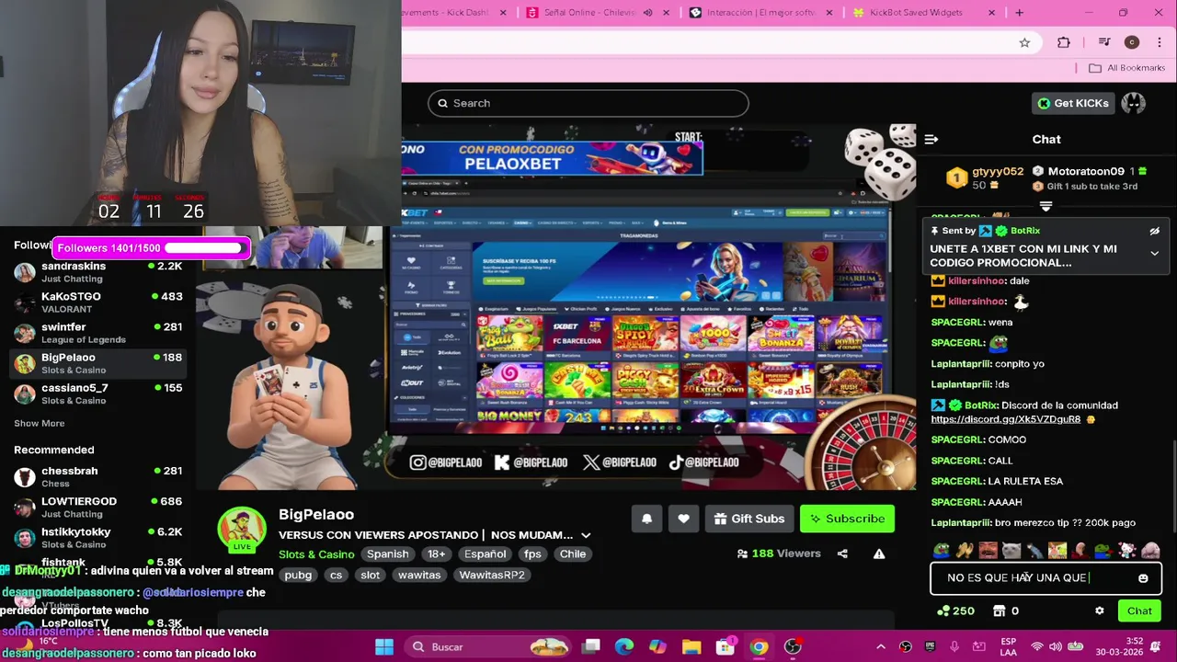The width and height of the screenshot is (1177, 662).
Task: Insert the white cat emote
Action: click(1011, 551)
